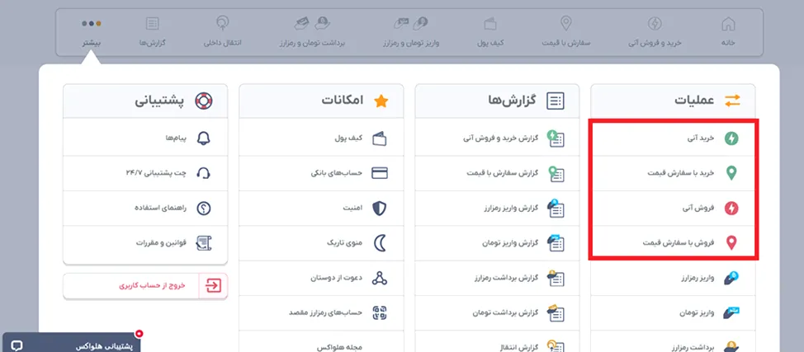Screen dimensions: 804x352
Task: Open گزارش واریز رمزارز report
Action: point(497,208)
